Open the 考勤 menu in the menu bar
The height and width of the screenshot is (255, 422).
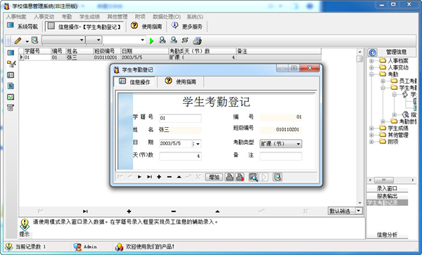(x=67, y=17)
